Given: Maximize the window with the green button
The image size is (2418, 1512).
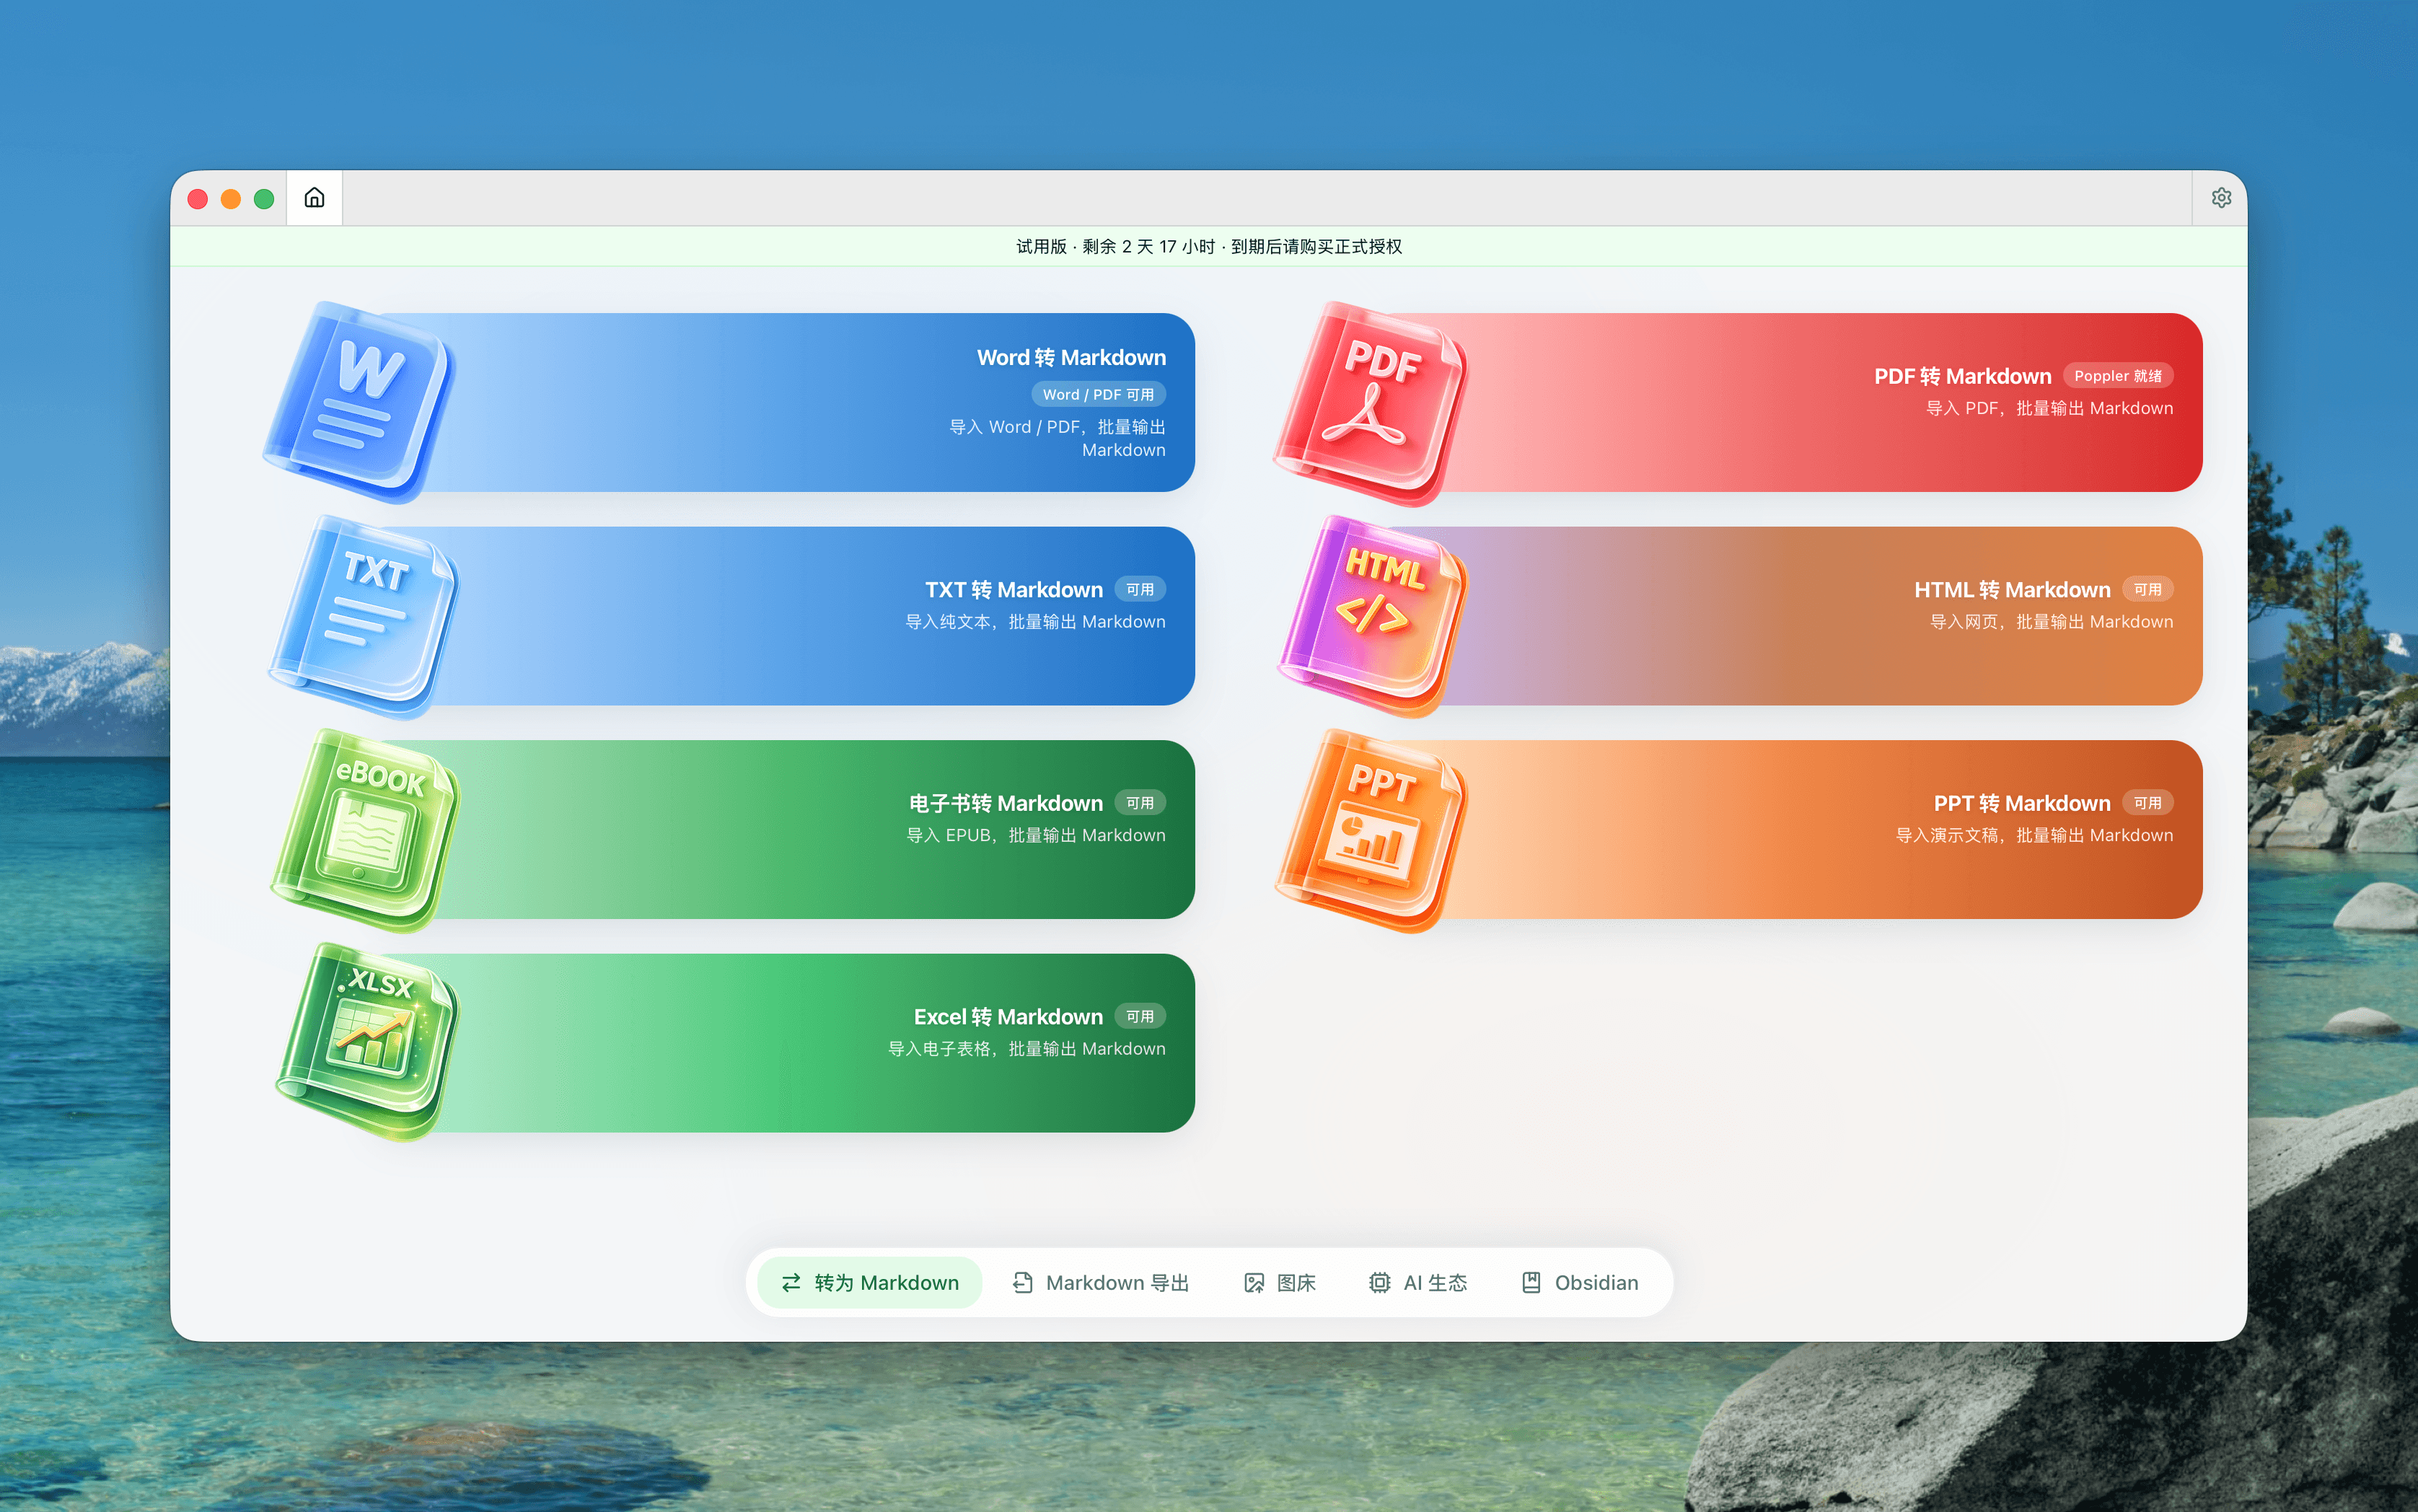Looking at the screenshot, I should [x=264, y=199].
